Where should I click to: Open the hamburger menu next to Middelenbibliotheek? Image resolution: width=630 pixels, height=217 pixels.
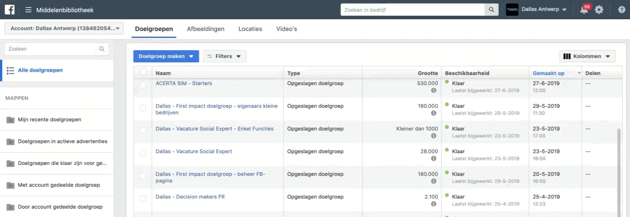tap(29, 10)
